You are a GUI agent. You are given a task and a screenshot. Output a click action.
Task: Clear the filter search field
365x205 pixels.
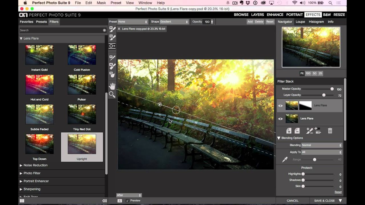104,30
